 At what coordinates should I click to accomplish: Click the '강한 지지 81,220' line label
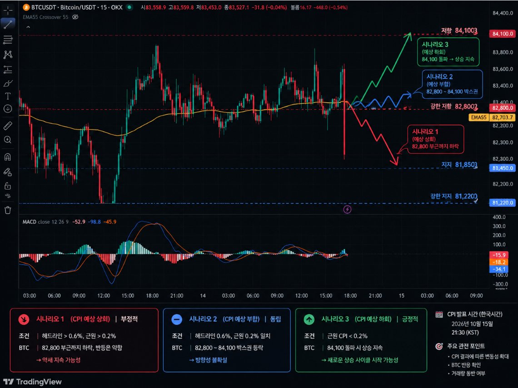(453, 196)
